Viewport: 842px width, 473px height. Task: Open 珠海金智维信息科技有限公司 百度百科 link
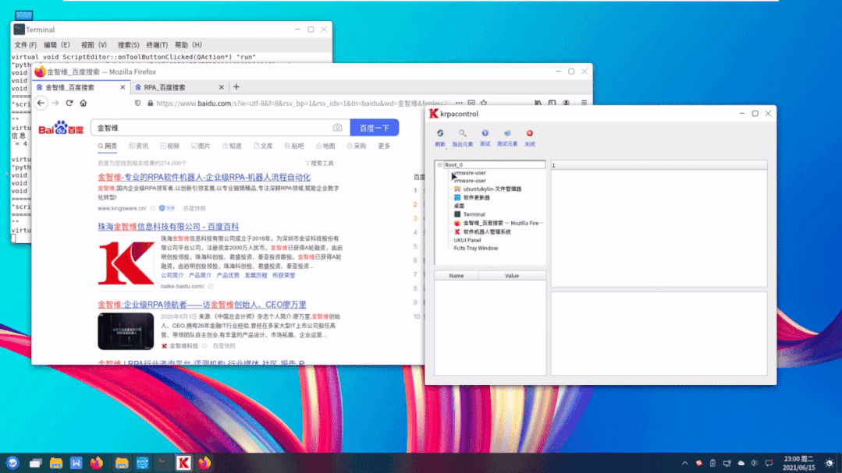point(168,227)
